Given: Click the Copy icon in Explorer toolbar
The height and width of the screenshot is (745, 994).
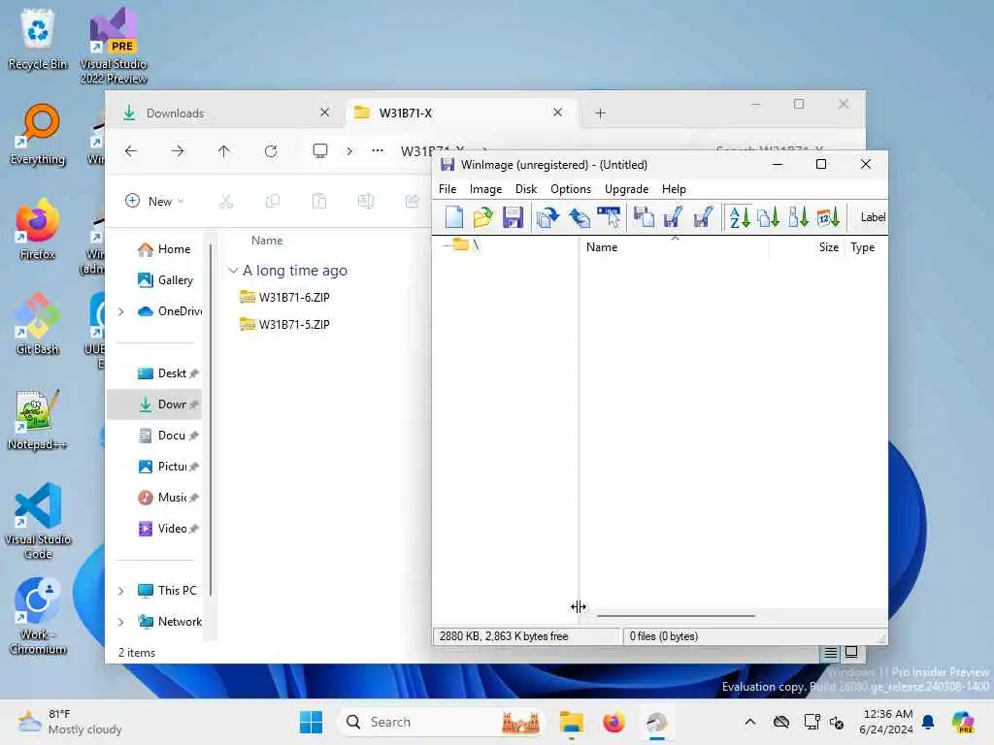Looking at the screenshot, I should pyautogui.click(x=273, y=202).
